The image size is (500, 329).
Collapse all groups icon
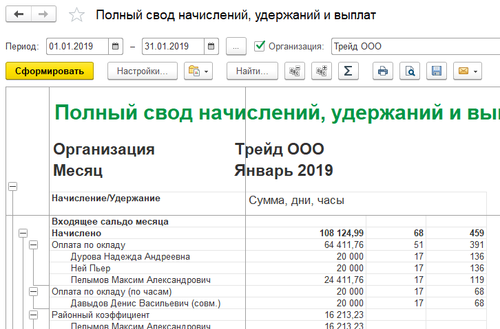coord(295,71)
